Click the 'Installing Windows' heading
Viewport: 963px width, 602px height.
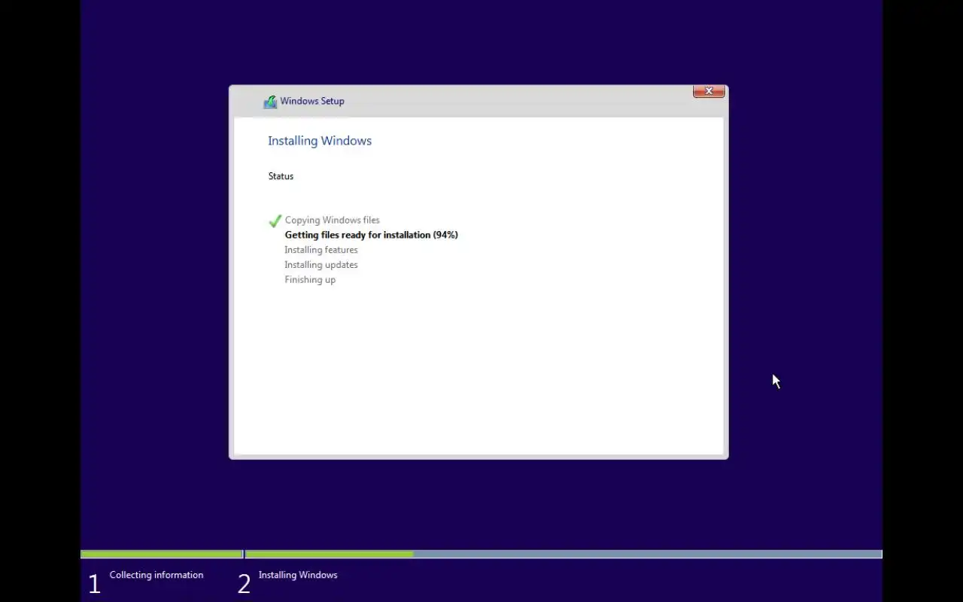(x=320, y=141)
